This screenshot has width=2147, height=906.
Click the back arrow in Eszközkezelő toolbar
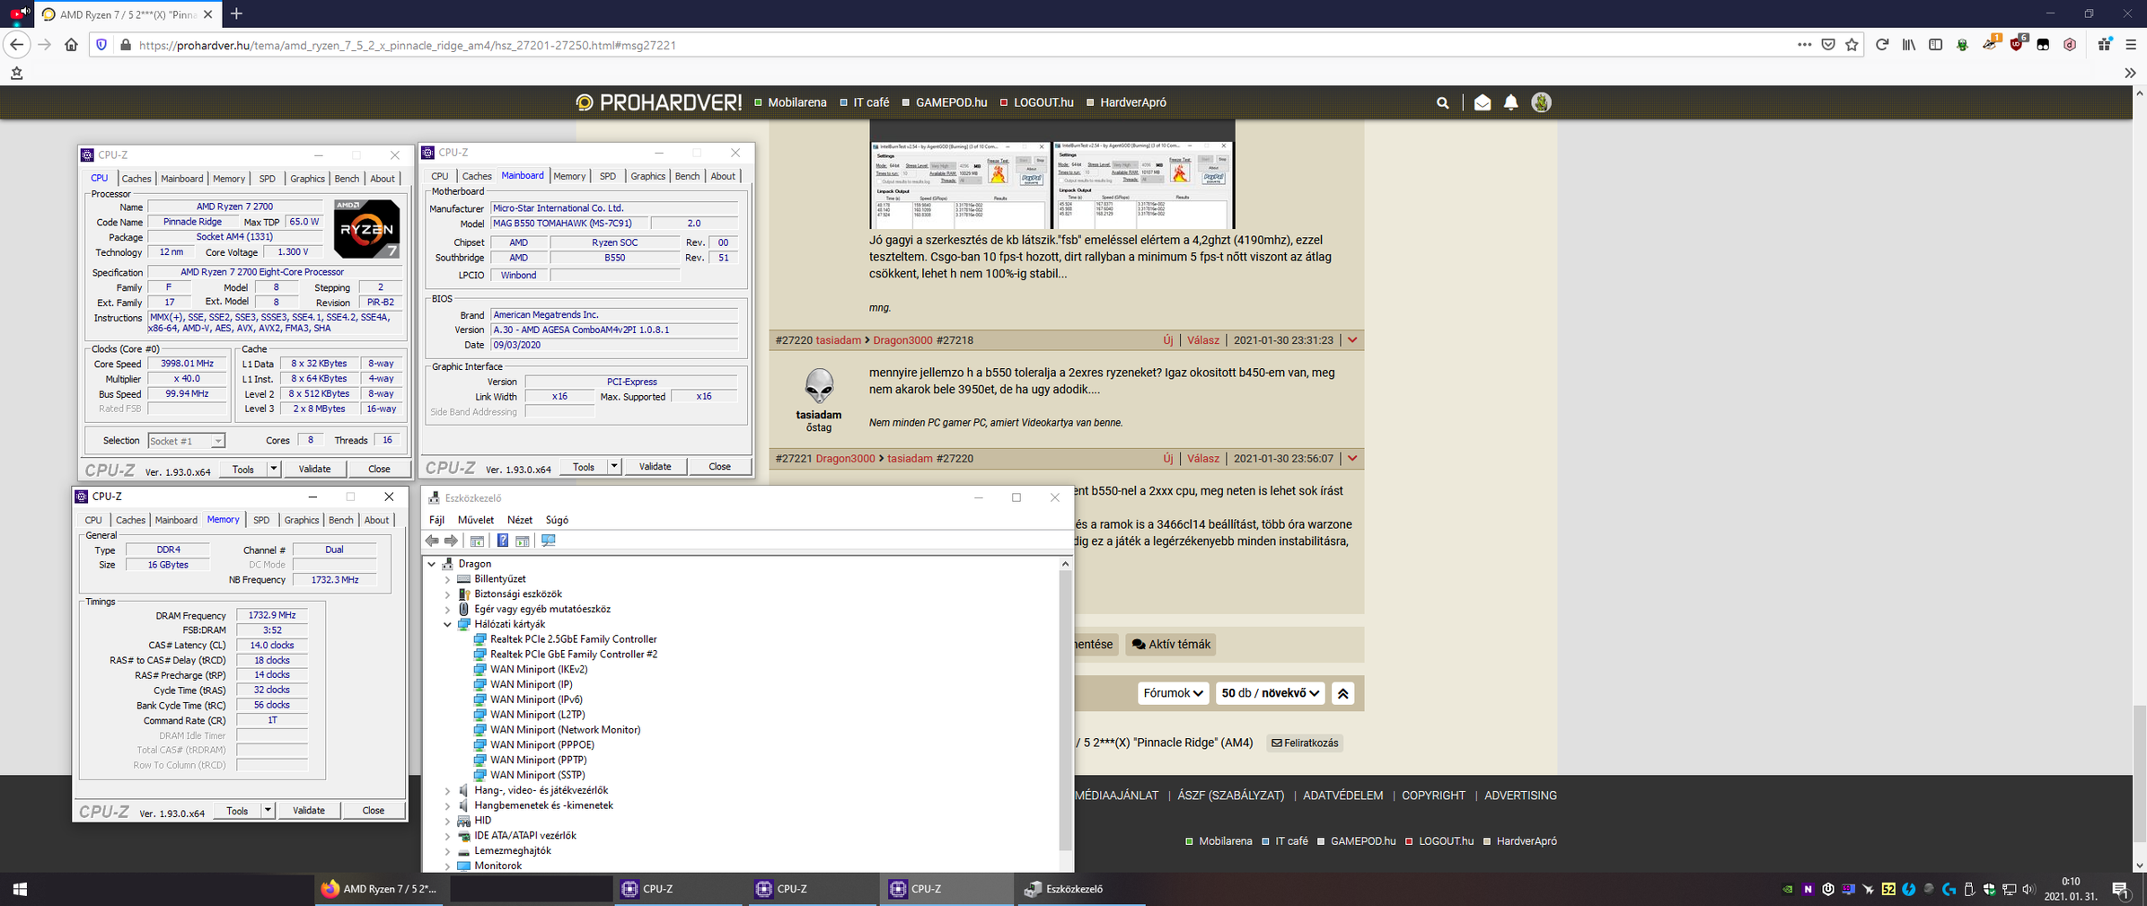(433, 541)
